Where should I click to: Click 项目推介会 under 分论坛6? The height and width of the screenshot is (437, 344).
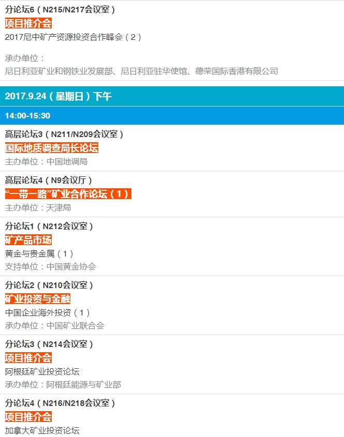[28, 23]
